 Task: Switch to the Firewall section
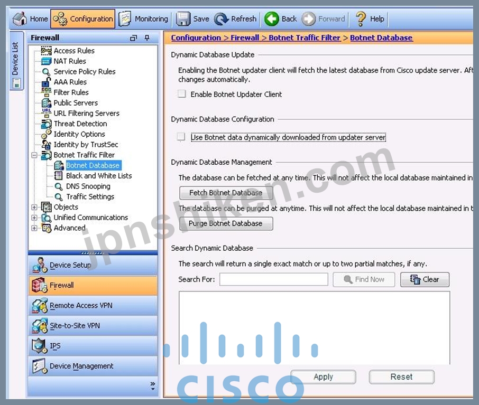click(93, 285)
